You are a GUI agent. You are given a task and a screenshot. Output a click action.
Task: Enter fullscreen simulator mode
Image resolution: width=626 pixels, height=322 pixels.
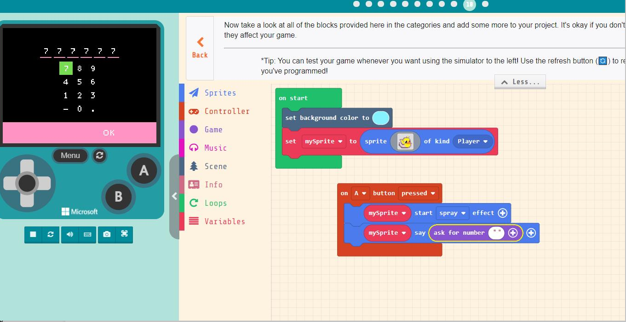[125, 234]
